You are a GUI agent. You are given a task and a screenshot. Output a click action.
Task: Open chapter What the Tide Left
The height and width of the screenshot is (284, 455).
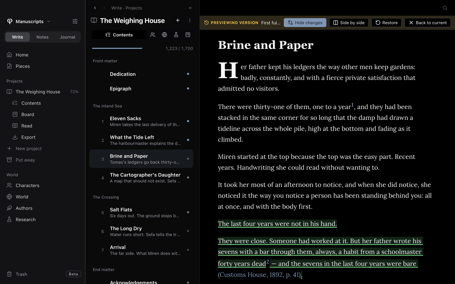tap(141, 140)
